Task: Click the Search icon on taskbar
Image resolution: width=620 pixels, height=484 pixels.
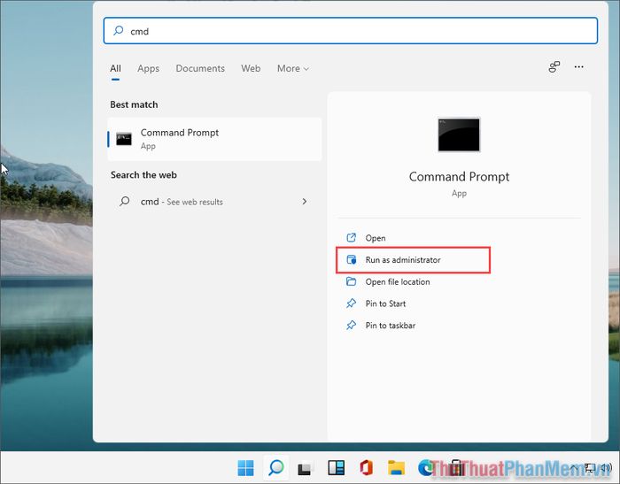Action: [x=276, y=468]
